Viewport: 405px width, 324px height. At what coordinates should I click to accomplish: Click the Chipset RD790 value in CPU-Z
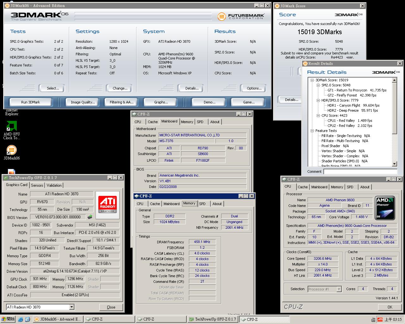tap(203, 148)
